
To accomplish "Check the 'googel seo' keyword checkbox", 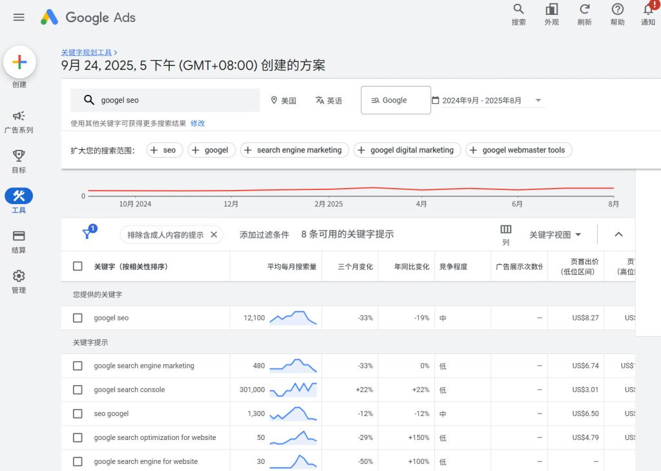I will [77, 318].
